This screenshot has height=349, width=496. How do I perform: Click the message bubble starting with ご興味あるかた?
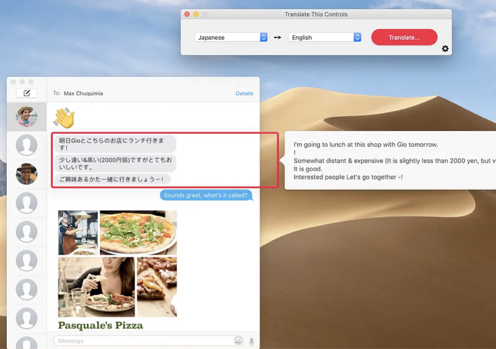pos(113,179)
